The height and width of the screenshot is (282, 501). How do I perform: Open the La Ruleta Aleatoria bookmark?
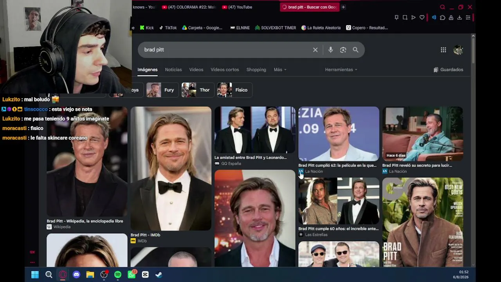[321, 28]
